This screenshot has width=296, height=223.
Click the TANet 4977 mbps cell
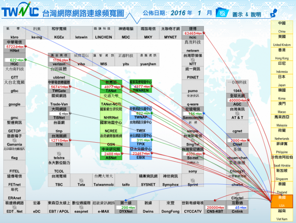pyautogui.click(x=111, y=87)
